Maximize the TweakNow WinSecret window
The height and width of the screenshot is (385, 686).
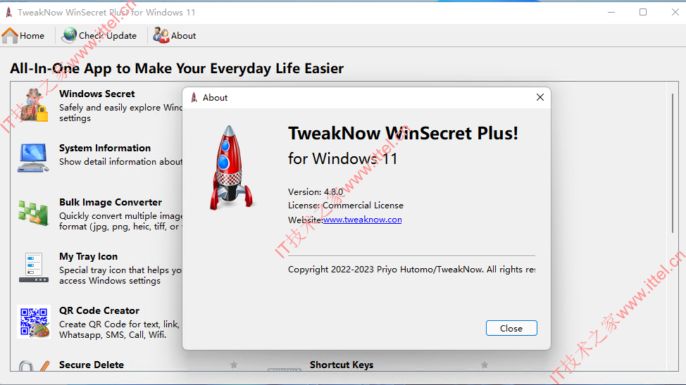643,12
